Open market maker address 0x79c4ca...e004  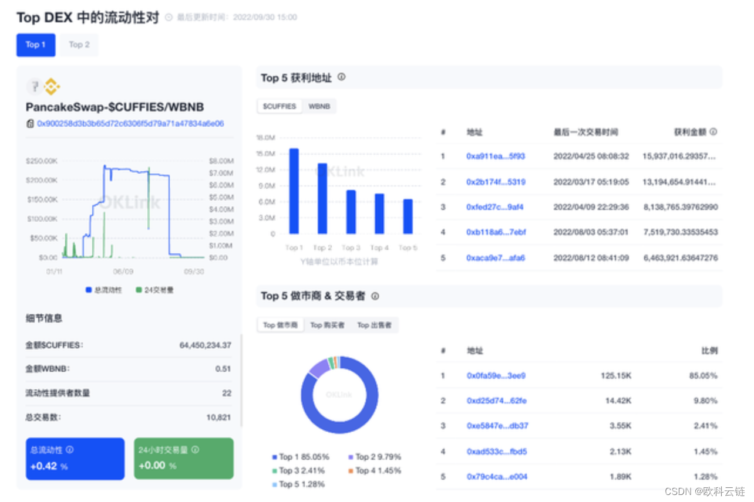[497, 476]
